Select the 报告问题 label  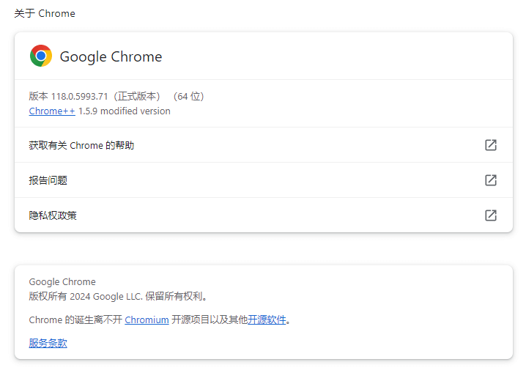click(x=48, y=180)
